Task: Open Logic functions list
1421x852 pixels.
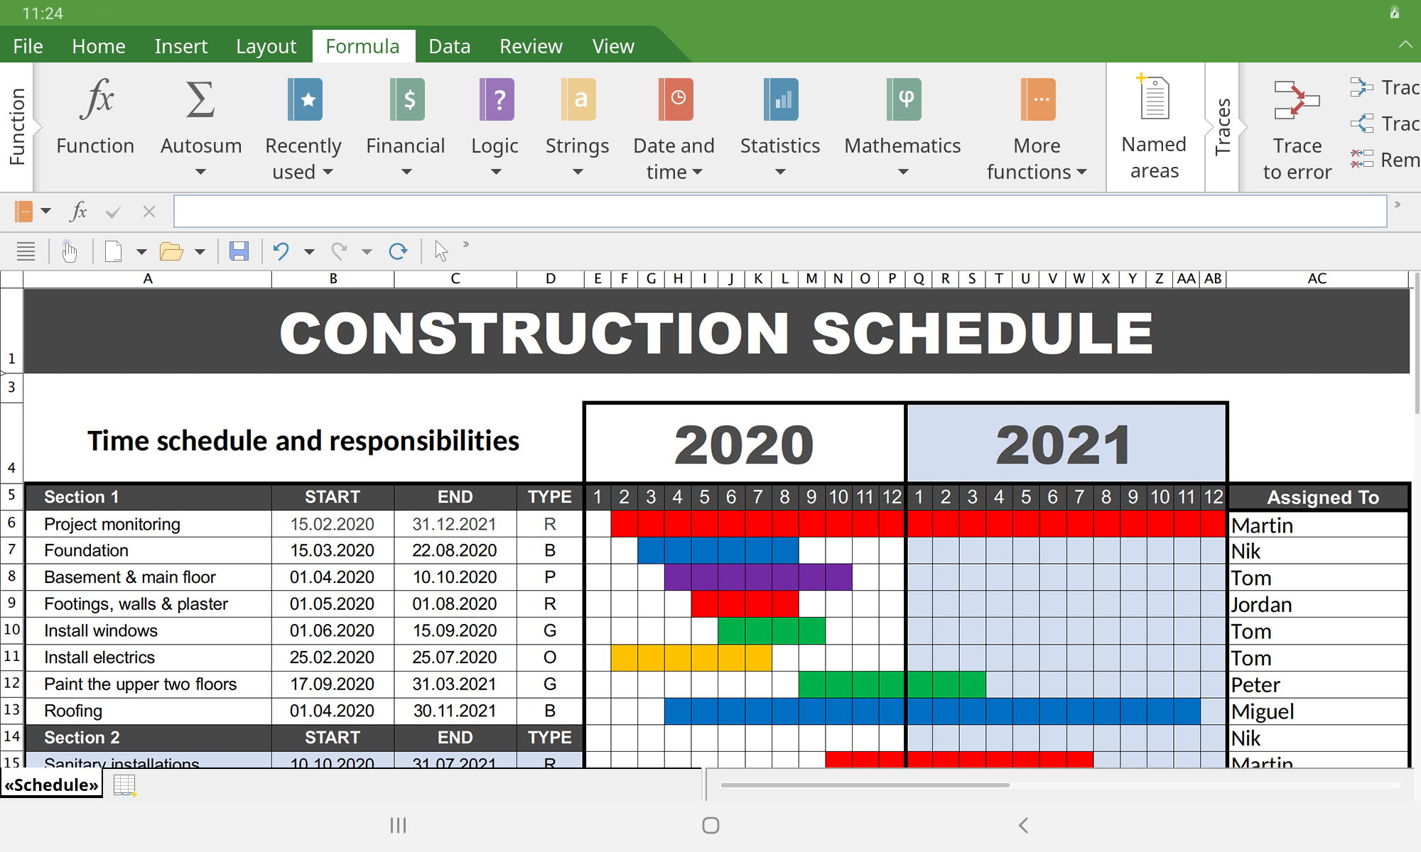Action: tap(495, 126)
